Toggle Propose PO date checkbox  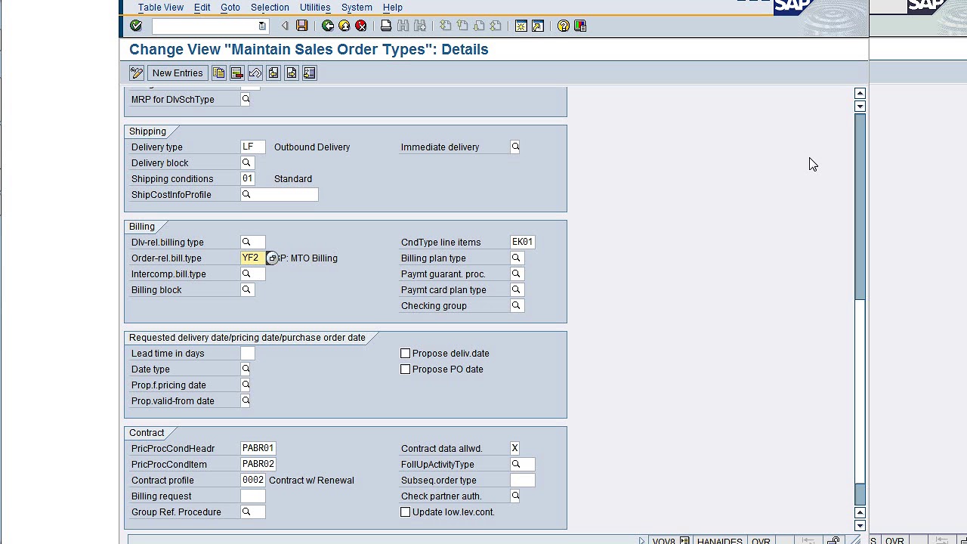(406, 369)
